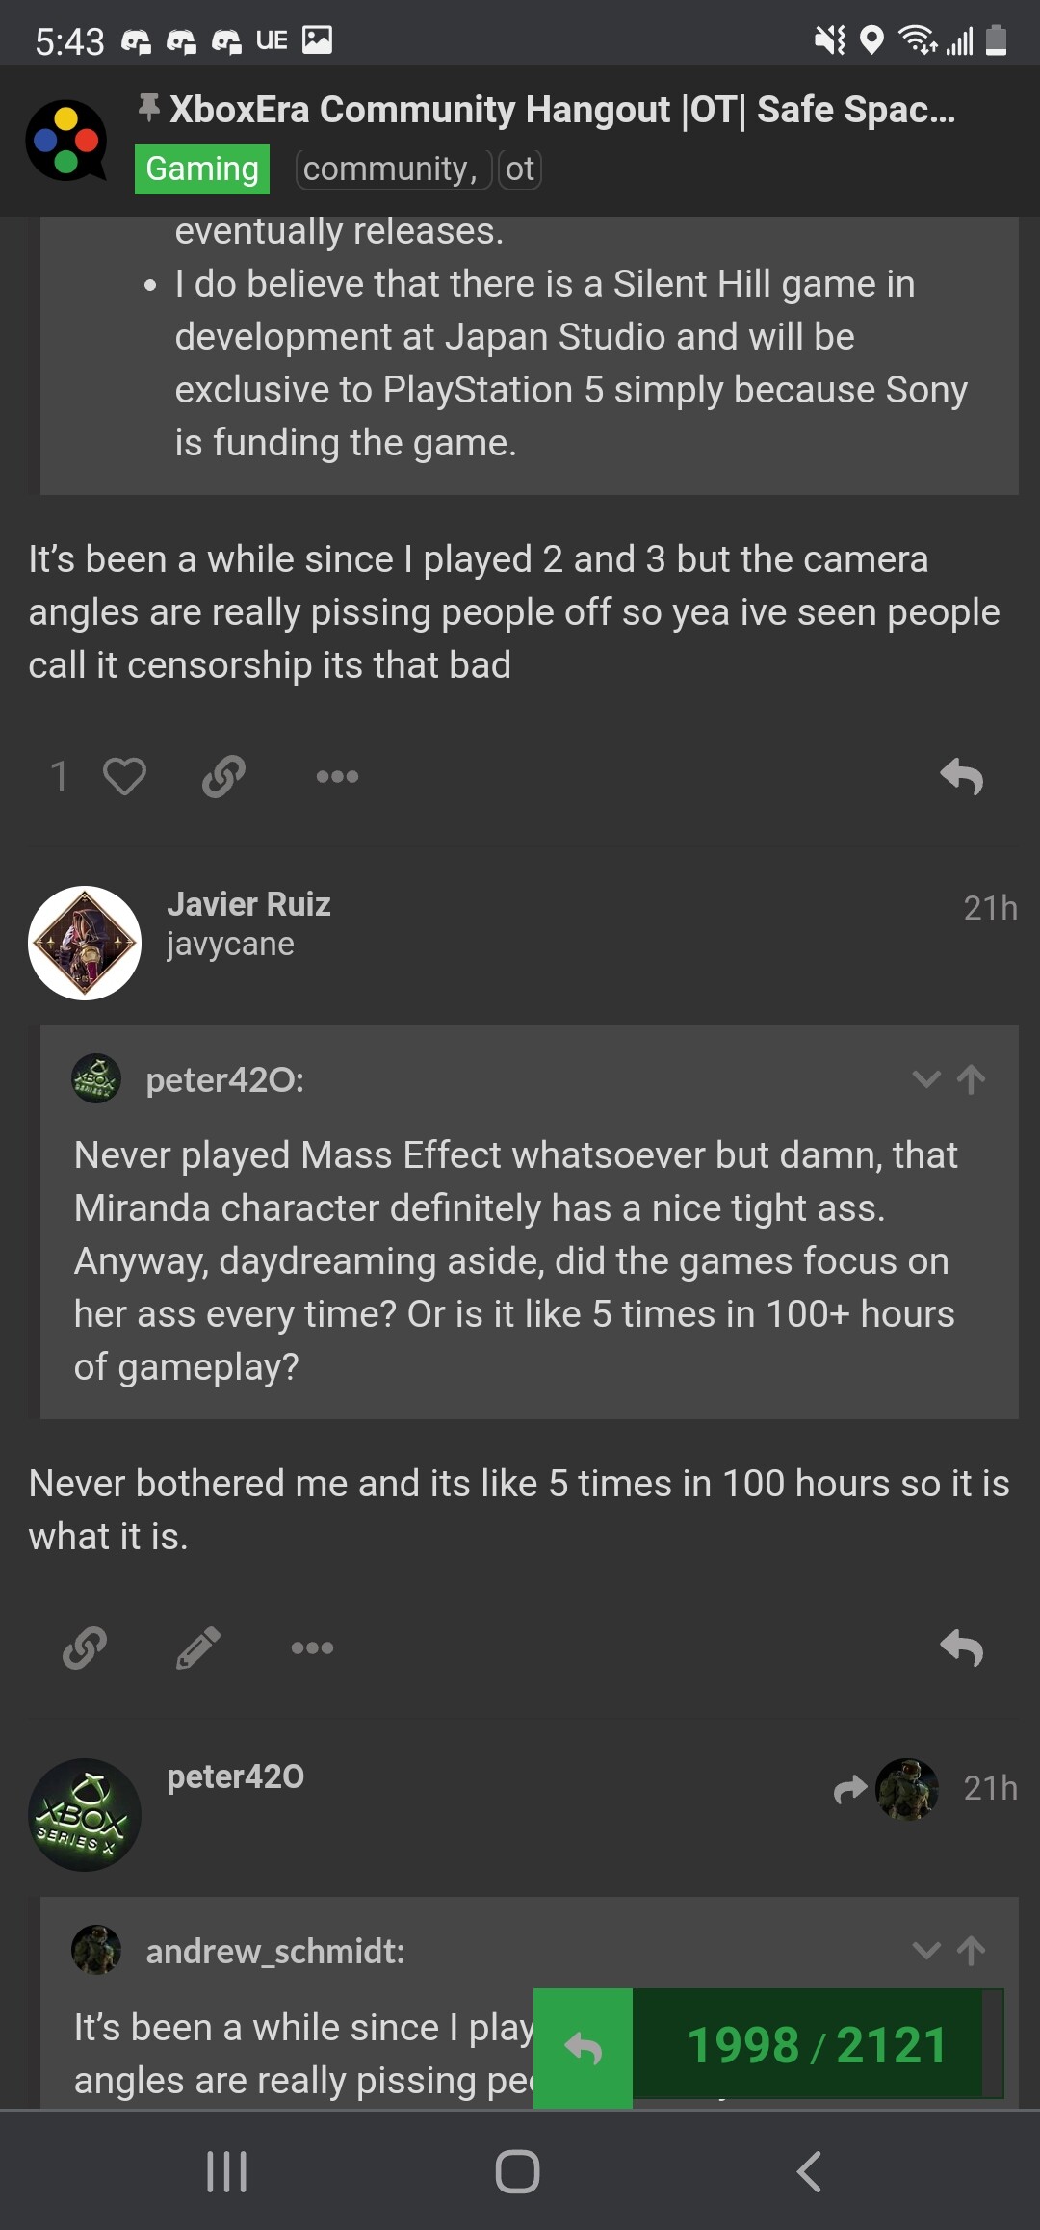Show more actions on Javier Ruiz's post
1040x2230 pixels.
(x=312, y=1647)
